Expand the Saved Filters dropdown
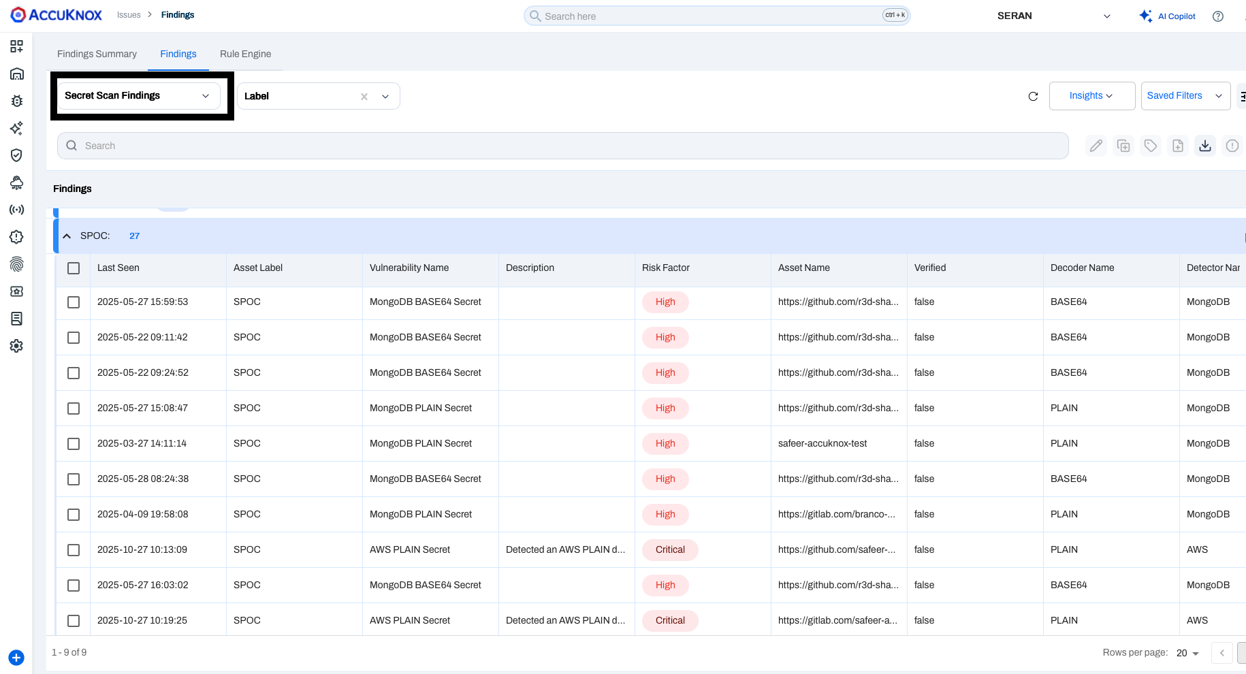The image size is (1246, 674). pyautogui.click(x=1185, y=96)
